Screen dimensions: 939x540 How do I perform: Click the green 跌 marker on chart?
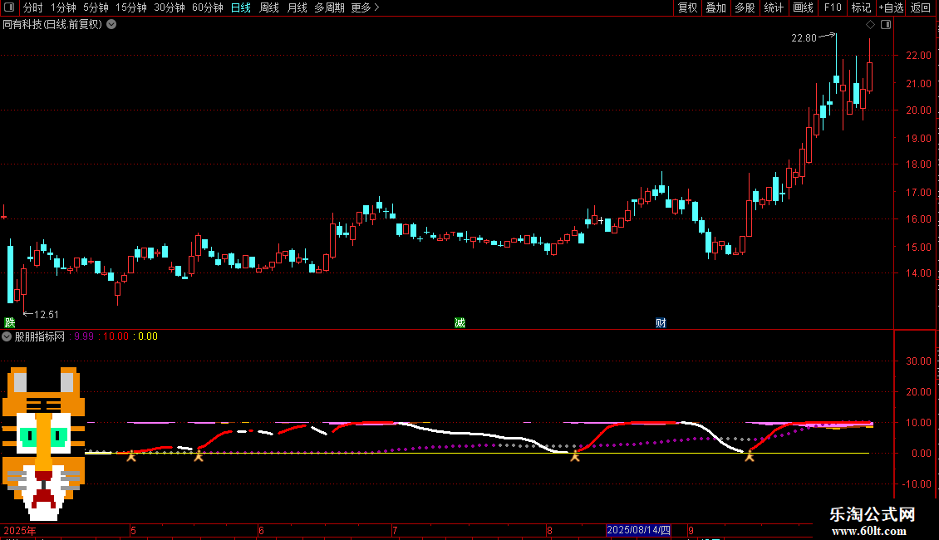[10, 322]
